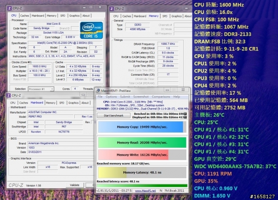The height and width of the screenshot is (200, 278).
Task: Click the CPU-Z Z icon in the Mainboard window title
Action: (9, 95)
